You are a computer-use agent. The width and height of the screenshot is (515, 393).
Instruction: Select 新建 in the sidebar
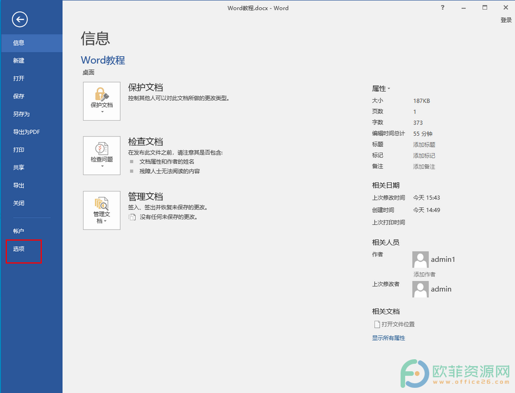(31, 61)
